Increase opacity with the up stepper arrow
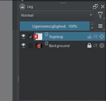Viewport: 106px width, 101px height. [x=92, y=24]
